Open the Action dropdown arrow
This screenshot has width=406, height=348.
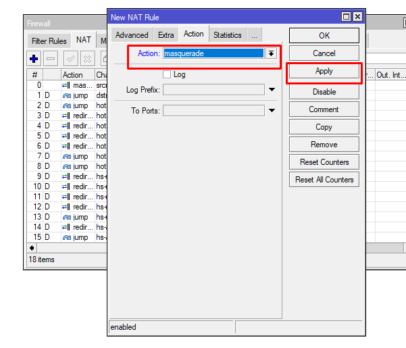(271, 53)
